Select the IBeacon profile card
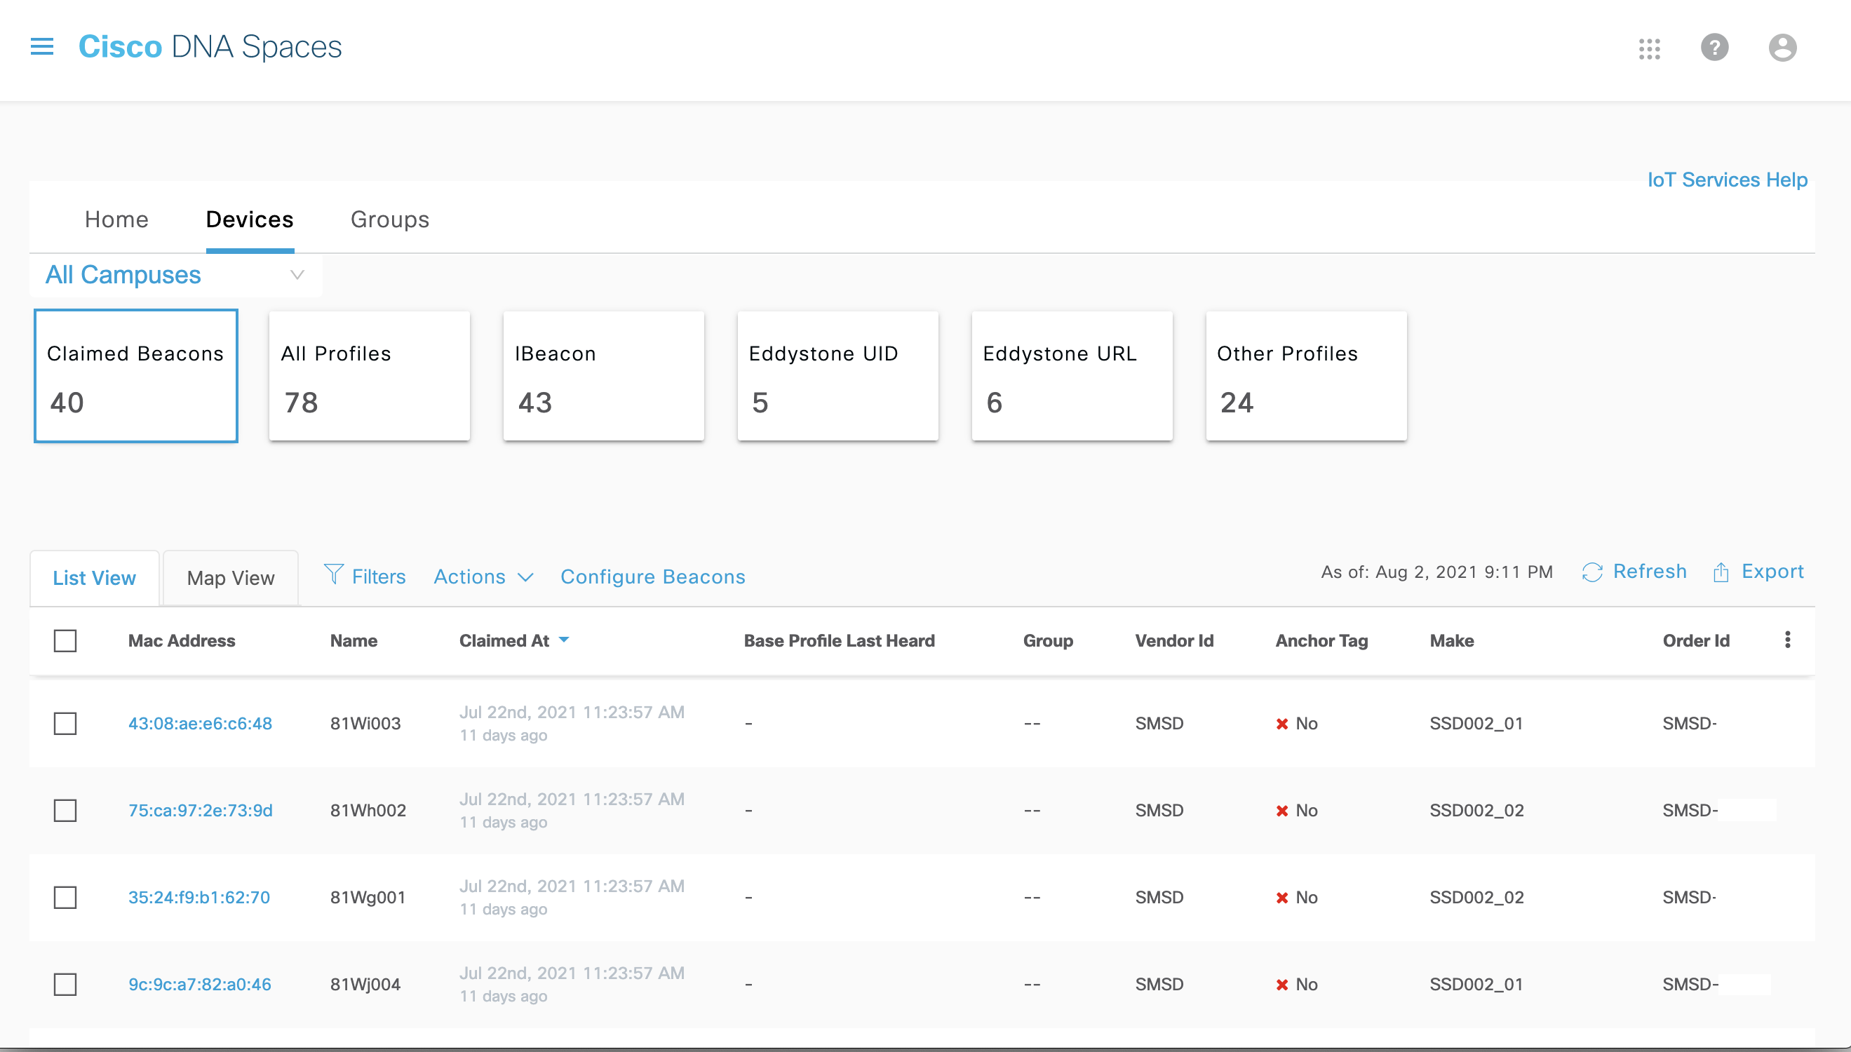This screenshot has width=1851, height=1052. pyautogui.click(x=603, y=376)
